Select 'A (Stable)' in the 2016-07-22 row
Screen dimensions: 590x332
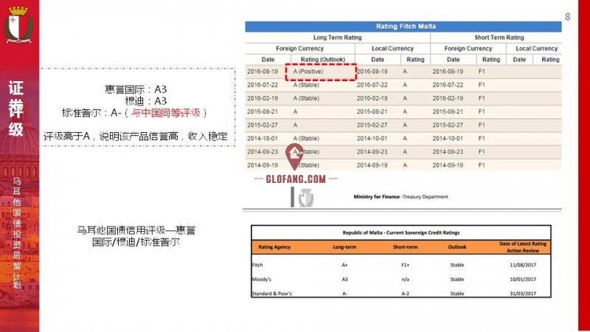point(306,85)
